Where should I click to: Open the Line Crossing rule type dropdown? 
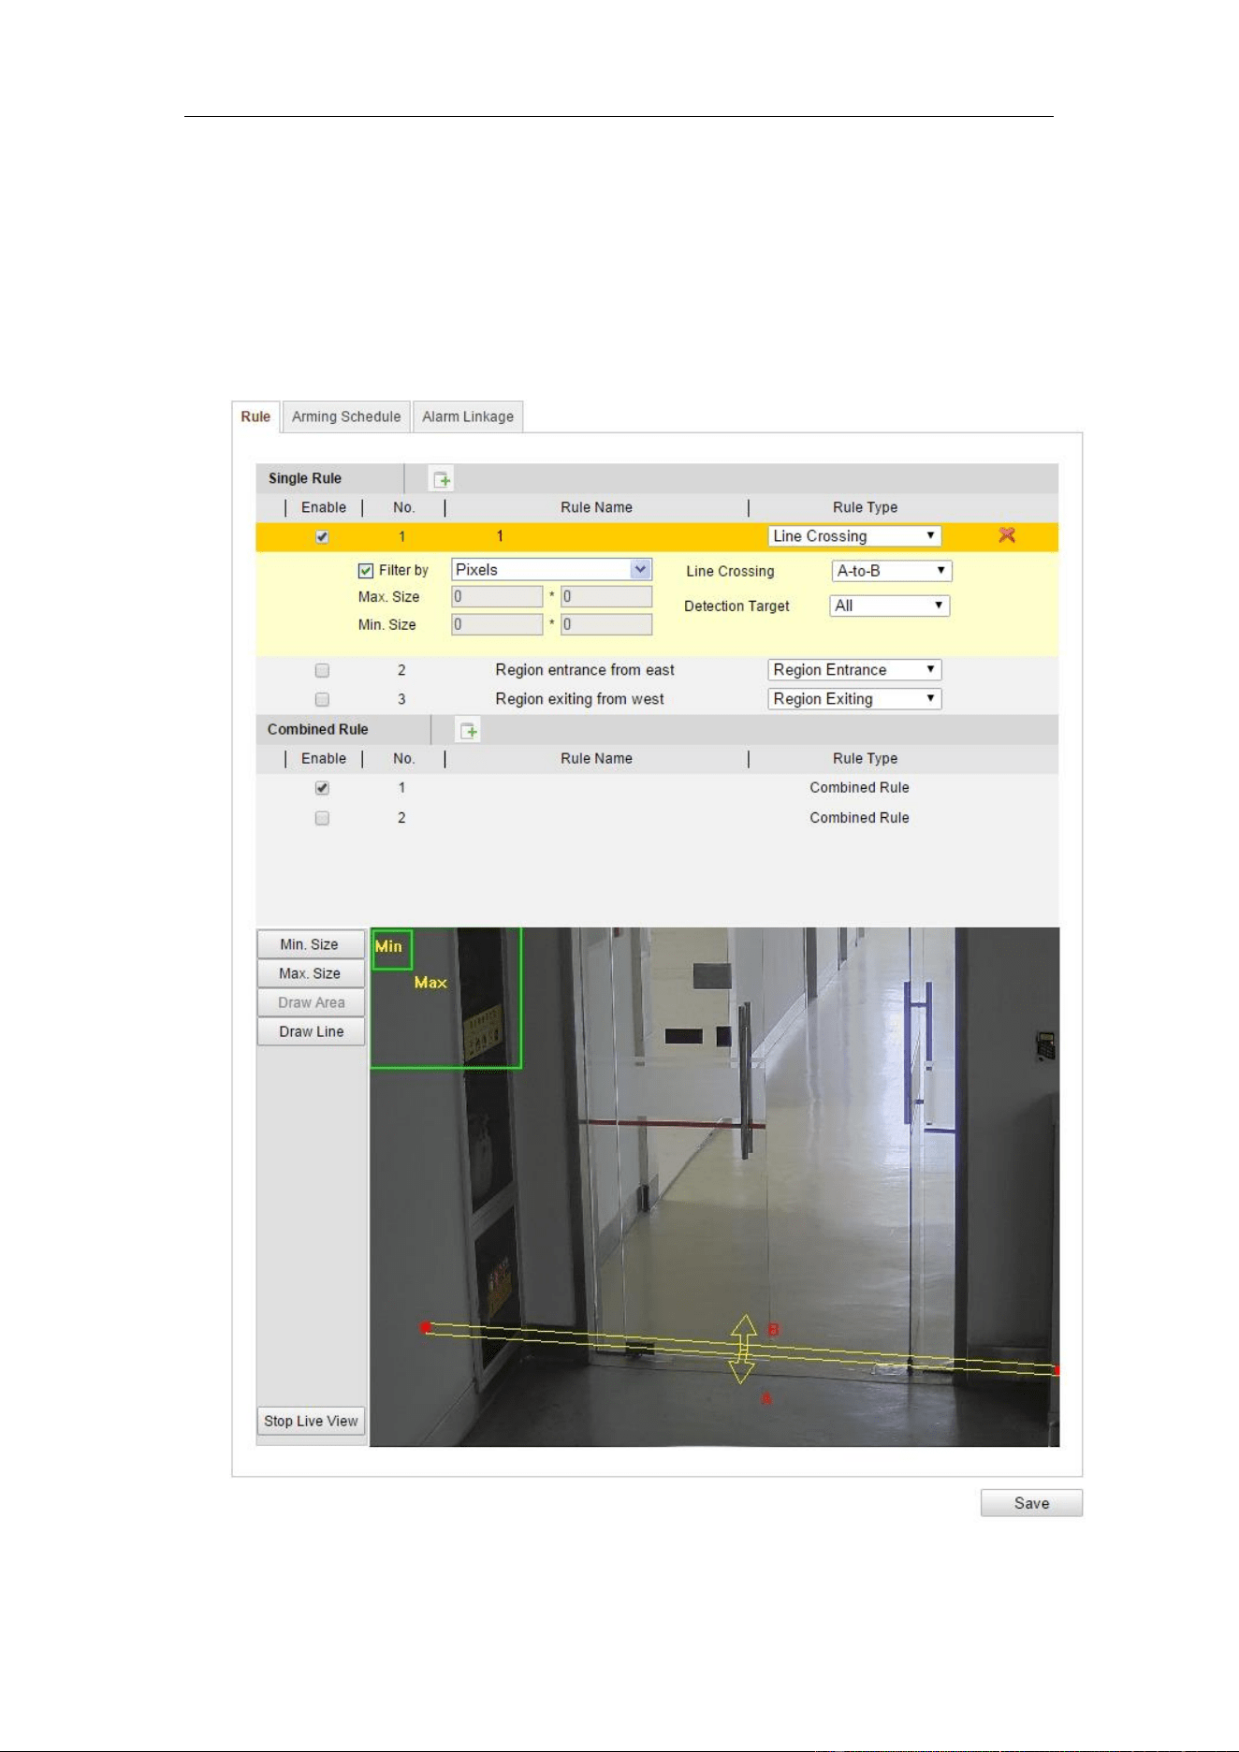tap(854, 536)
